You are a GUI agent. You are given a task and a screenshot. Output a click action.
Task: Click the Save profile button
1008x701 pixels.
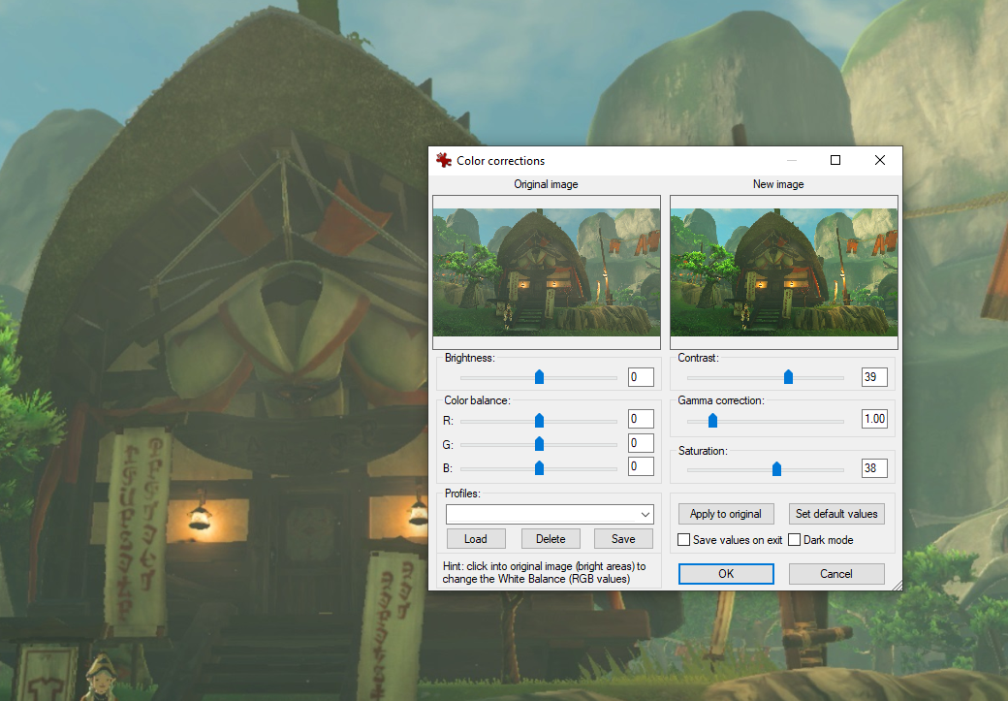(x=623, y=539)
